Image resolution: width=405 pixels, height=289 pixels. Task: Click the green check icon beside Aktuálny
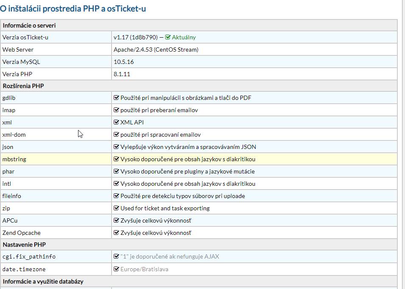tap(168, 37)
